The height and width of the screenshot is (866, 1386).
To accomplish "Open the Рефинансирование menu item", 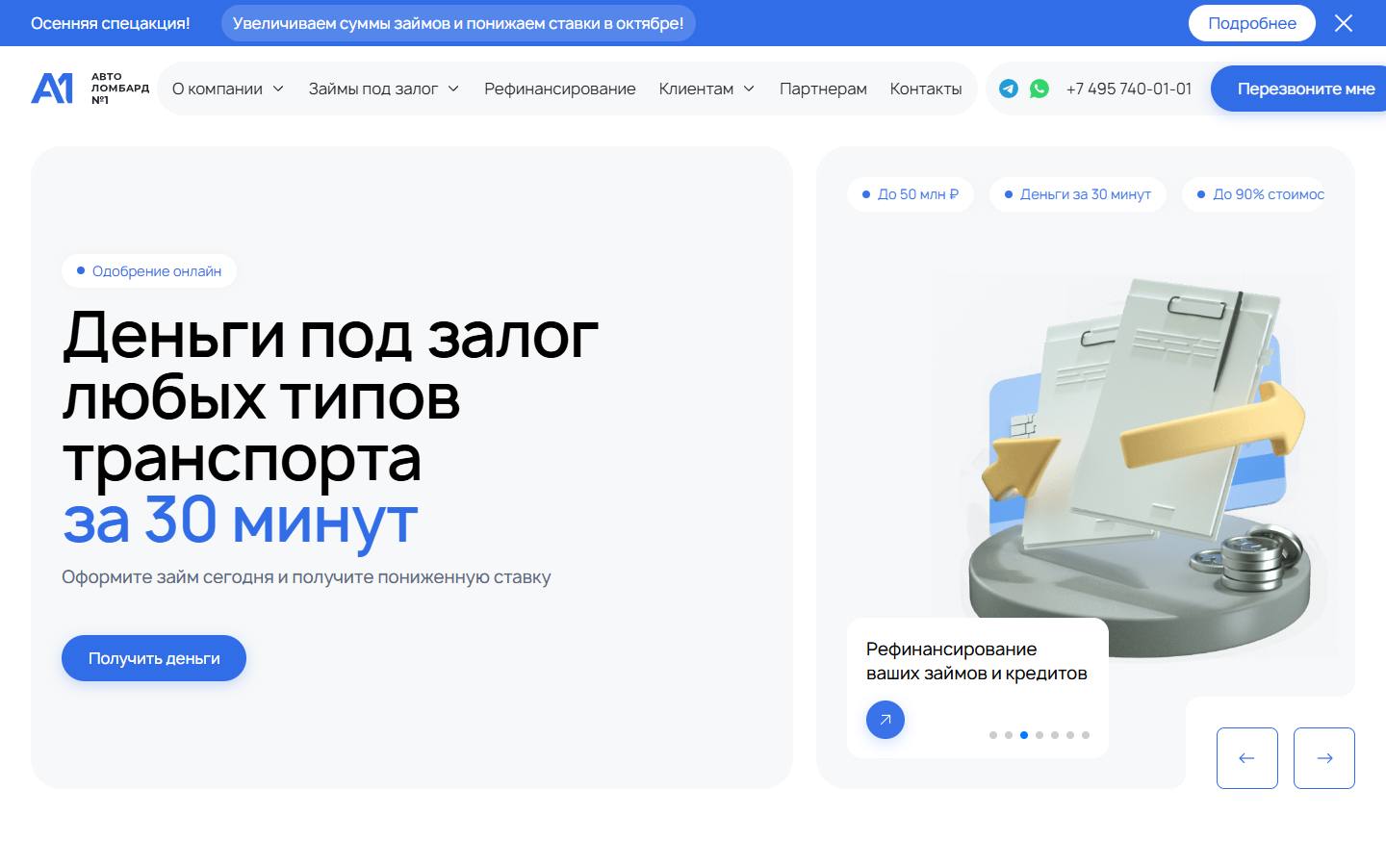I will [x=560, y=89].
